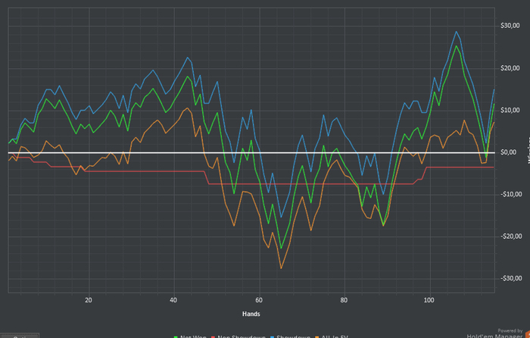The width and height of the screenshot is (530, 338).
Task: Click the $10,00 y-axis label
Action: (x=510, y=111)
